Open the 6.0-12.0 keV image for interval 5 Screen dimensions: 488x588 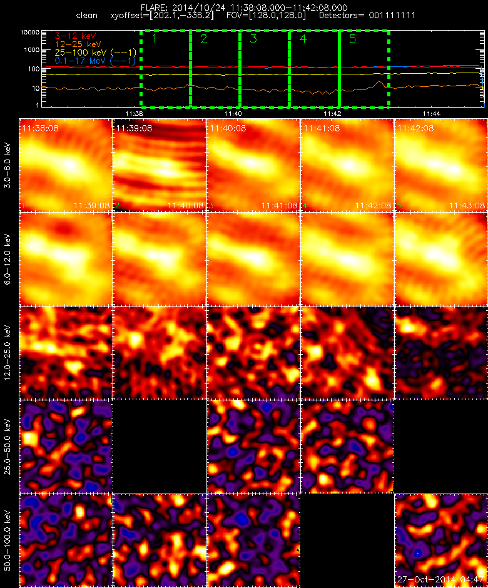(x=440, y=259)
